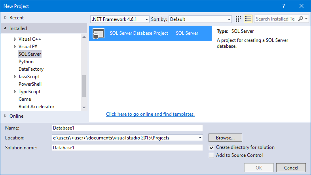Expand the Online section

(6, 116)
